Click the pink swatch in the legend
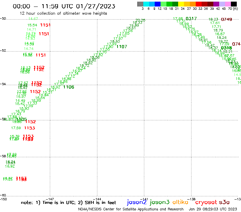This screenshot has height=212, width=241. click(228, 4)
